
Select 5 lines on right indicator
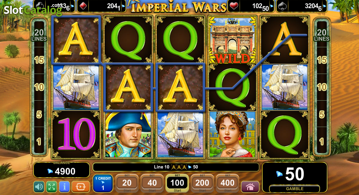point(322,114)
